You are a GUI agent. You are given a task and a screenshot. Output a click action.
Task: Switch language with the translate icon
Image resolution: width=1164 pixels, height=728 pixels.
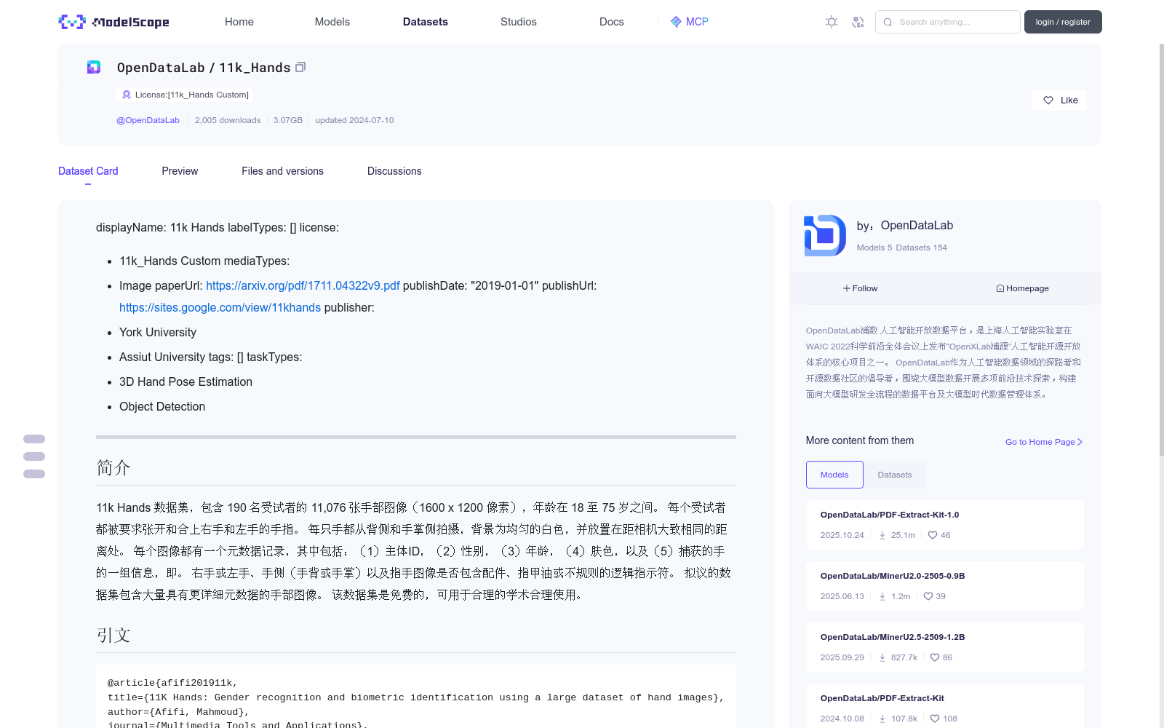858,22
